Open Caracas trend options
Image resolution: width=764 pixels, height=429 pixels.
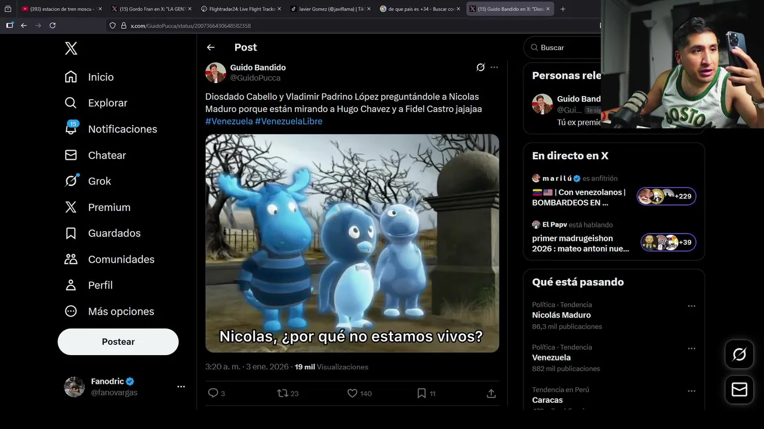691,391
